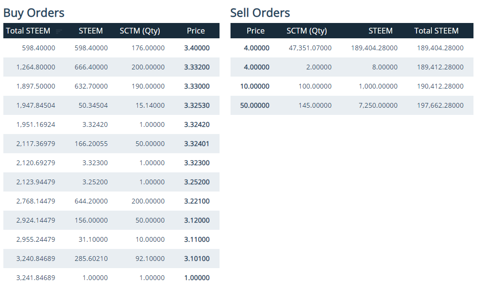This screenshot has width=484, height=293.
Task: Click the sell total 189,412.28000
Action: 440,67
